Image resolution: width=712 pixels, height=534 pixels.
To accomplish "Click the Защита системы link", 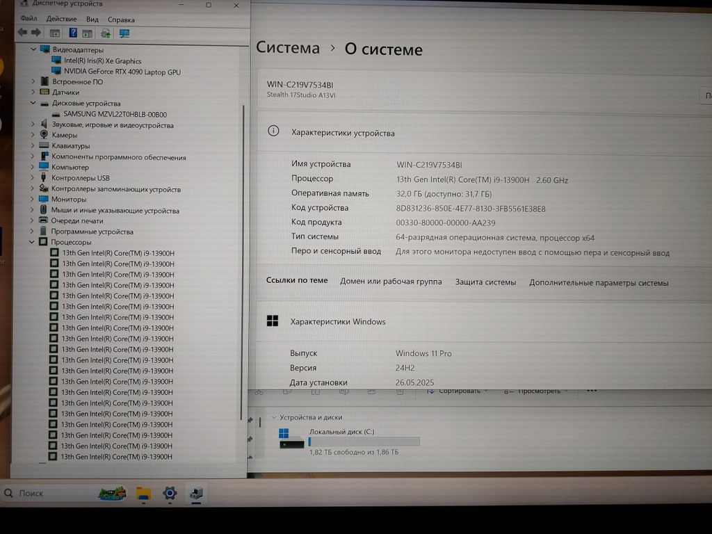I will pyautogui.click(x=485, y=282).
